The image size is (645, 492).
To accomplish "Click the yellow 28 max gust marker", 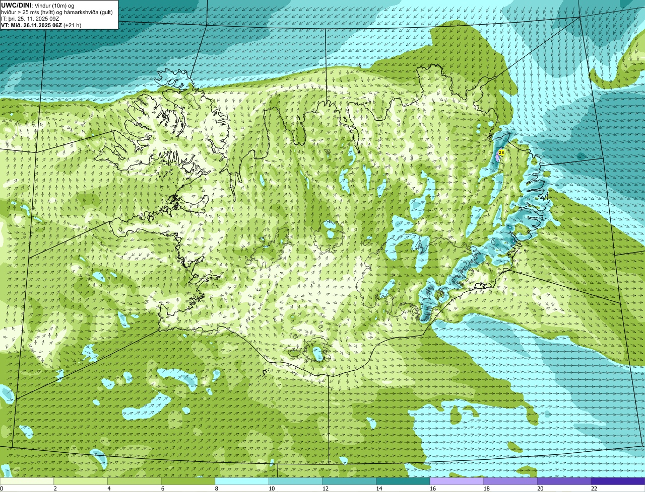I will 501,152.
